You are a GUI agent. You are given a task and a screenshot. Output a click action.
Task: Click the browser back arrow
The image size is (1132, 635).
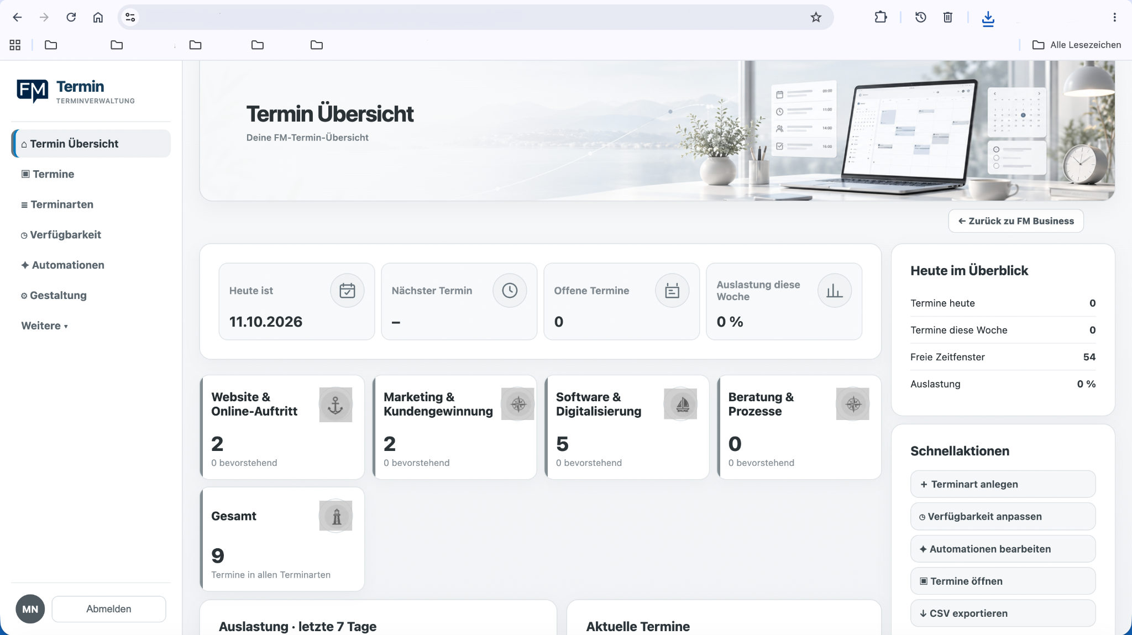[x=17, y=17]
